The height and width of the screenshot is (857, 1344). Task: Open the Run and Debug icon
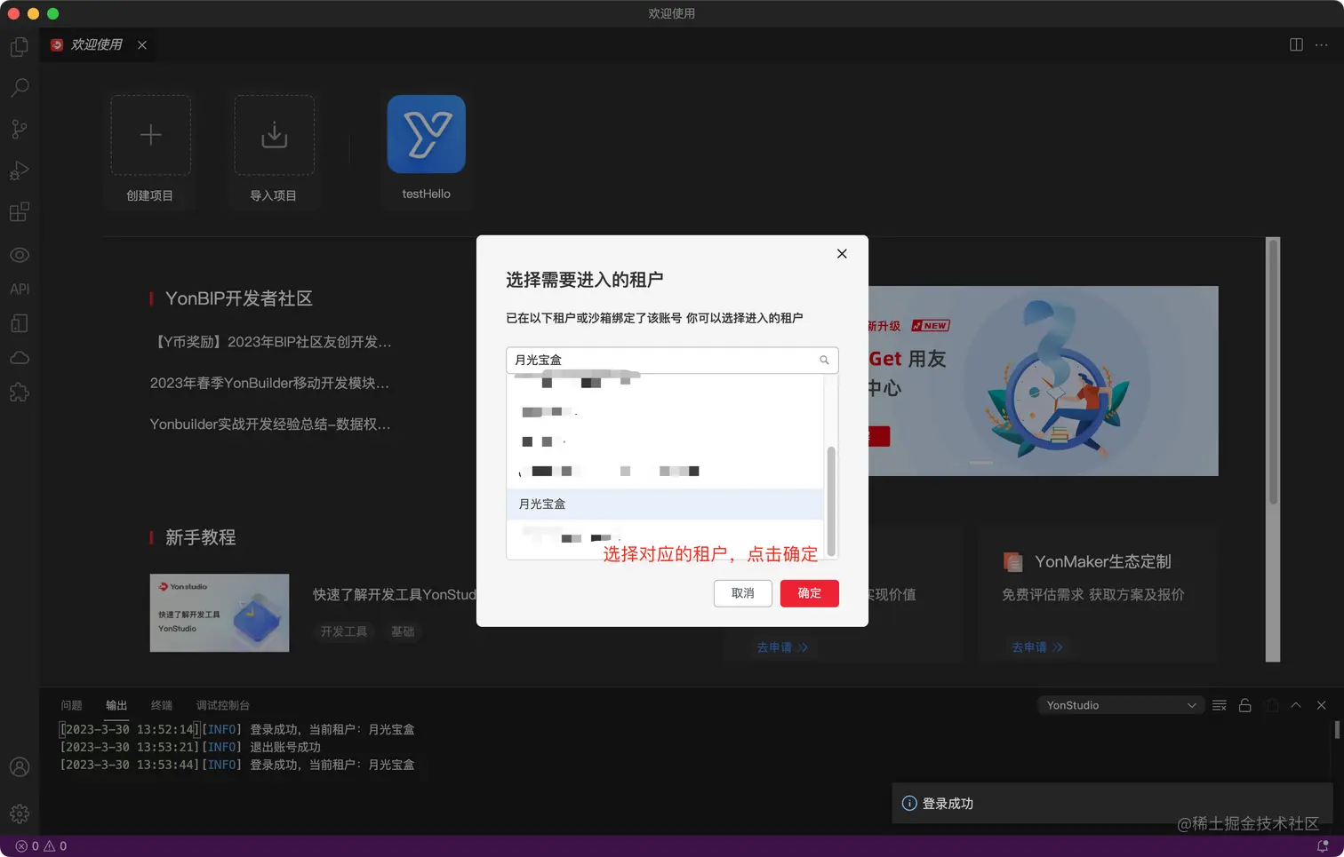[20, 171]
